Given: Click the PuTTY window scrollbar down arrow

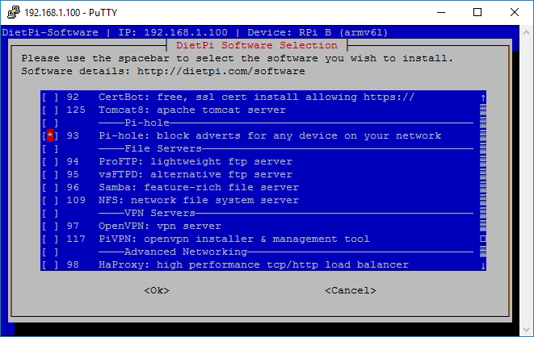Looking at the screenshot, I should [526, 330].
